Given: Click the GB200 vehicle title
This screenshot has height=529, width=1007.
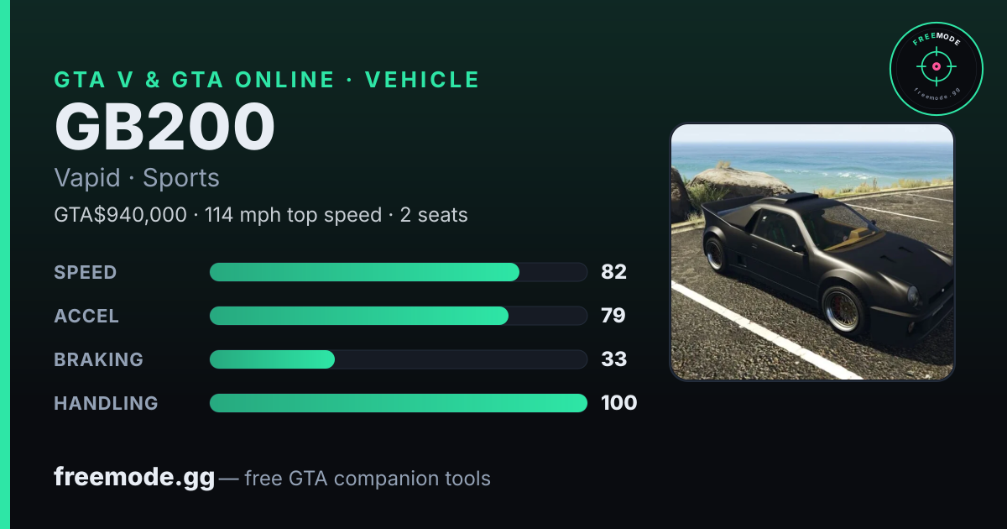Looking at the screenshot, I should pos(164,128).
